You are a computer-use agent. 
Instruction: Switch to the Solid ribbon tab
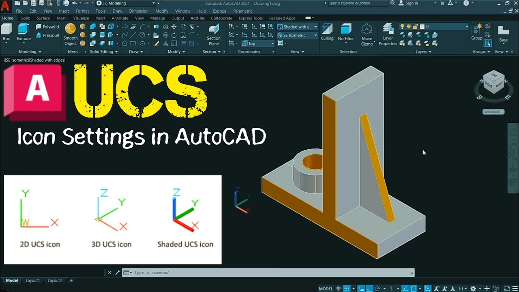26,18
